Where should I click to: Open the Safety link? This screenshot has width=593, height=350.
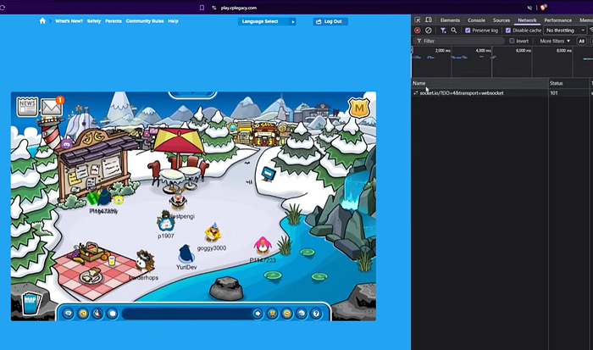pos(94,21)
